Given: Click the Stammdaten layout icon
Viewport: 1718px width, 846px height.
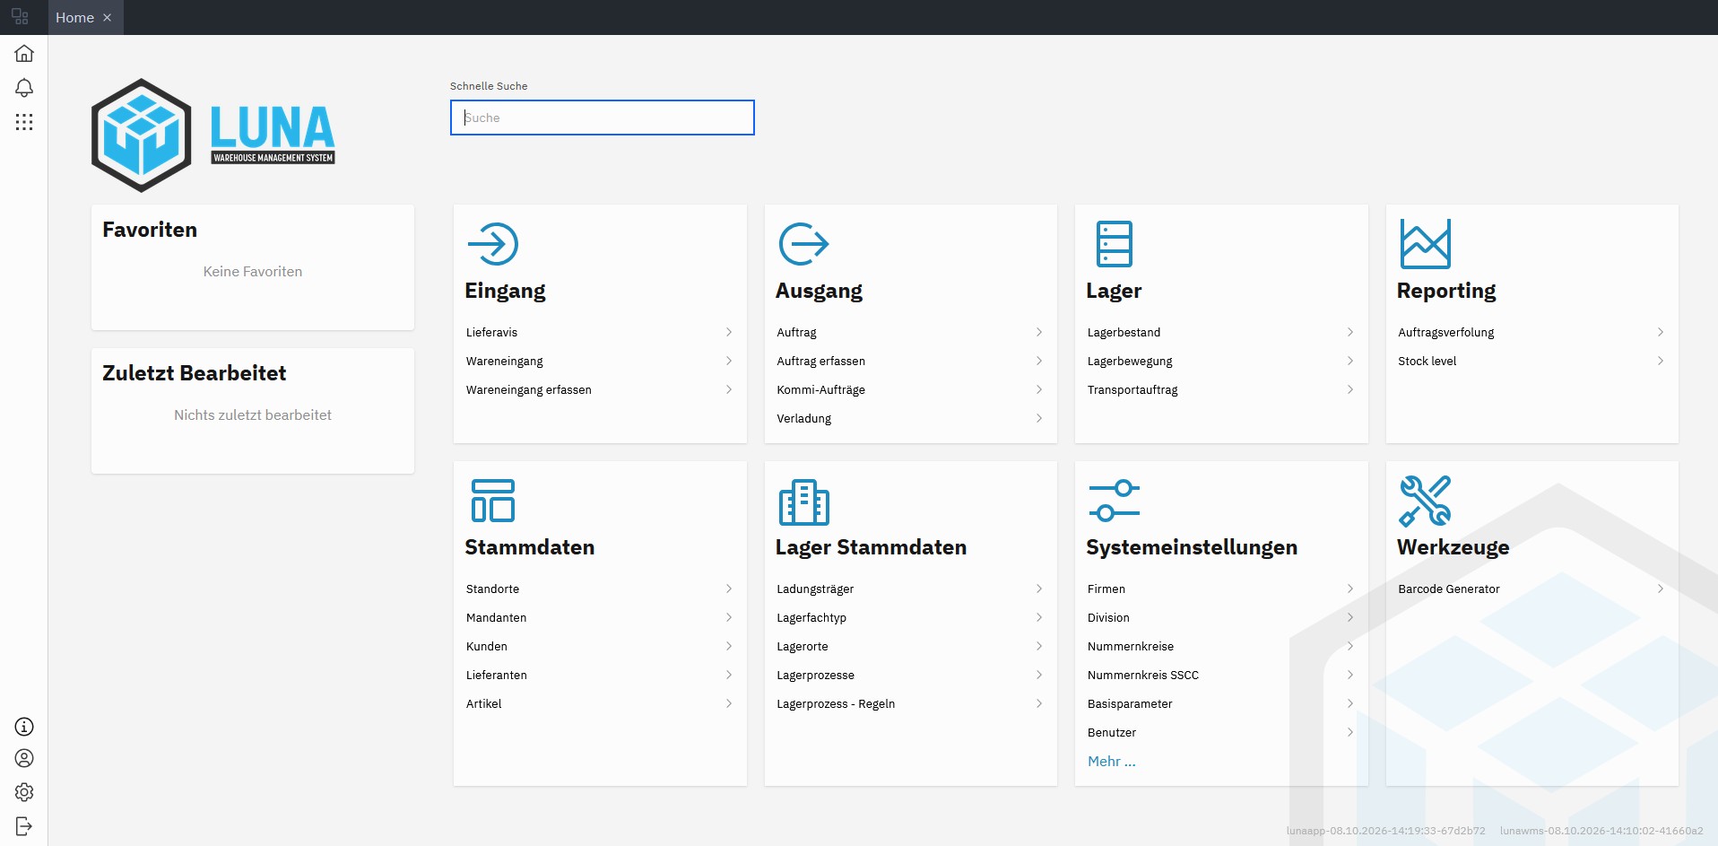Looking at the screenshot, I should (x=493, y=501).
